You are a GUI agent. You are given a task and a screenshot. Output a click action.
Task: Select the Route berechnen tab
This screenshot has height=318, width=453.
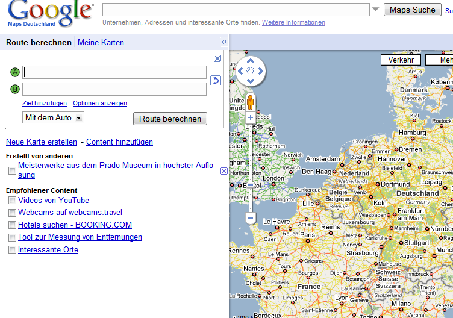click(39, 42)
